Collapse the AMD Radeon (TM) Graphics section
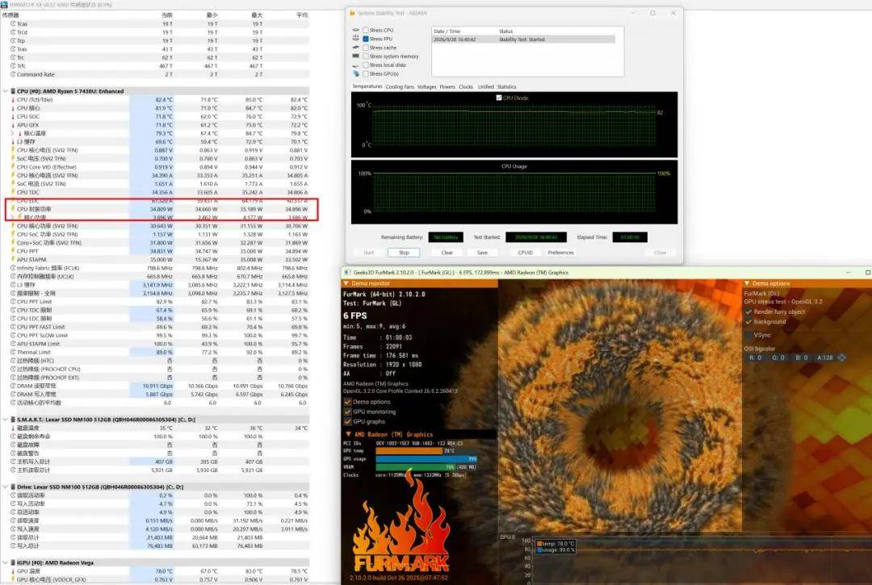This screenshot has height=585, width=872. click(348, 434)
